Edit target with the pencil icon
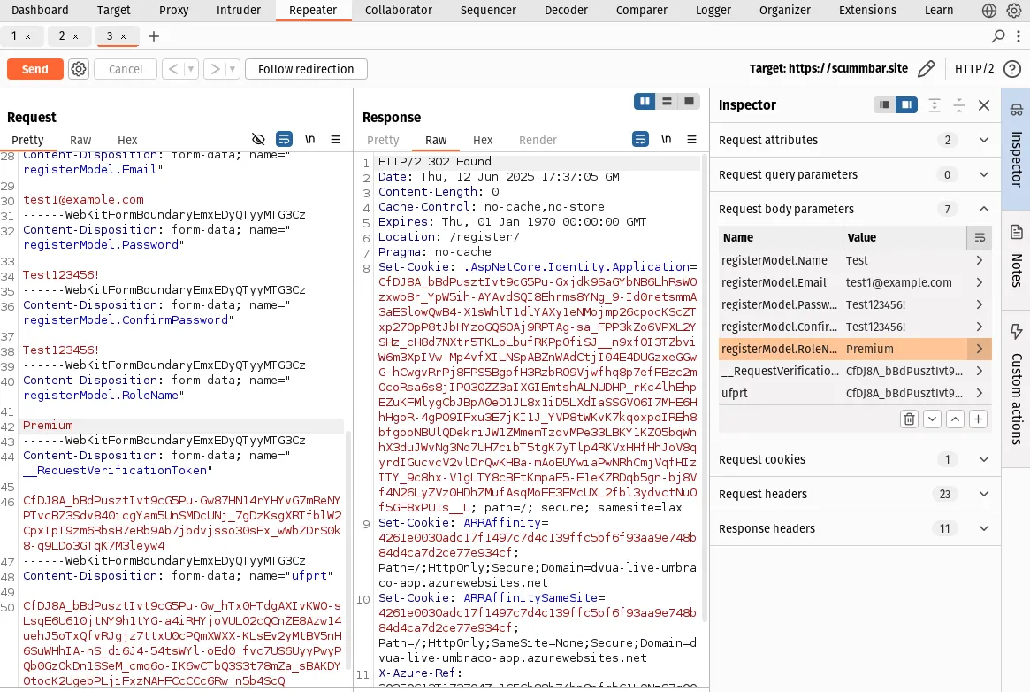This screenshot has width=1030, height=692. tap(927, 68)
